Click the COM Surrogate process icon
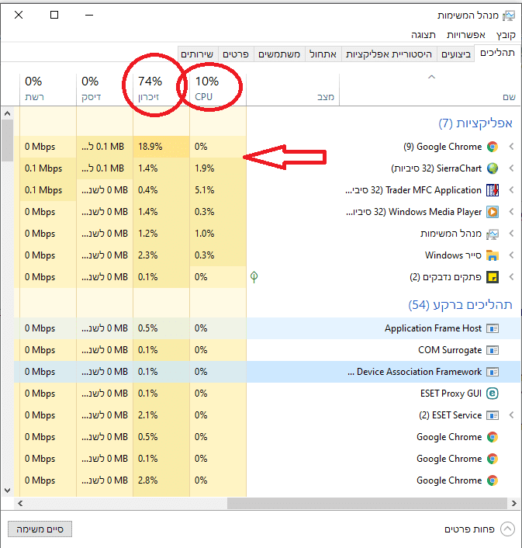This screenshot has height=548, width=522. 493,350
